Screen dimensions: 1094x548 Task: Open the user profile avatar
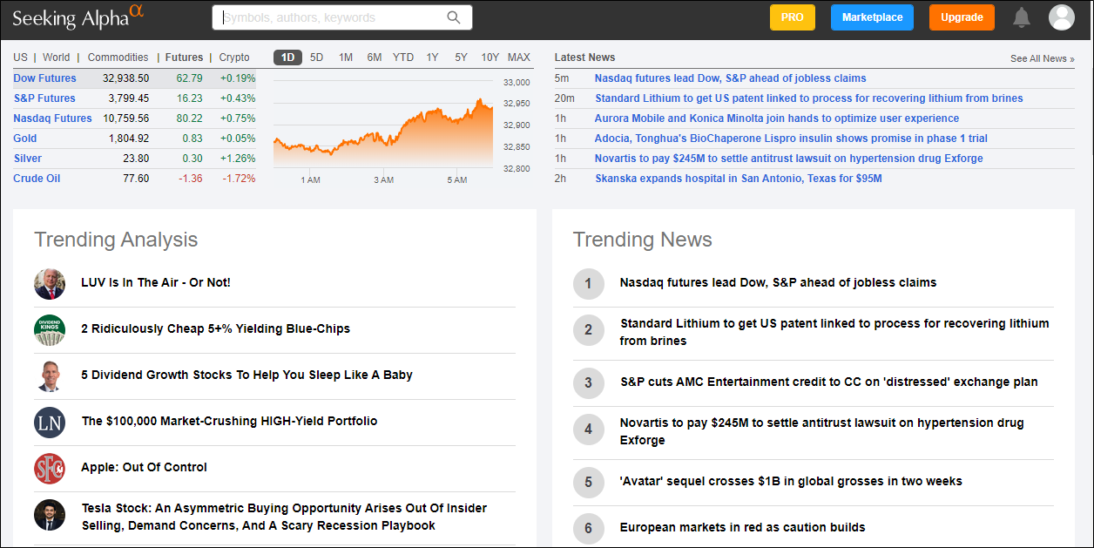pos(1062,17)
